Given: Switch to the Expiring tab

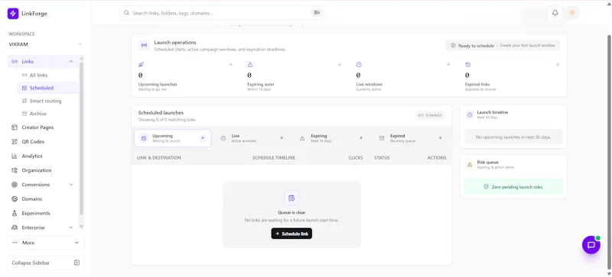Looking at the screenshot, I should point(331,138).
